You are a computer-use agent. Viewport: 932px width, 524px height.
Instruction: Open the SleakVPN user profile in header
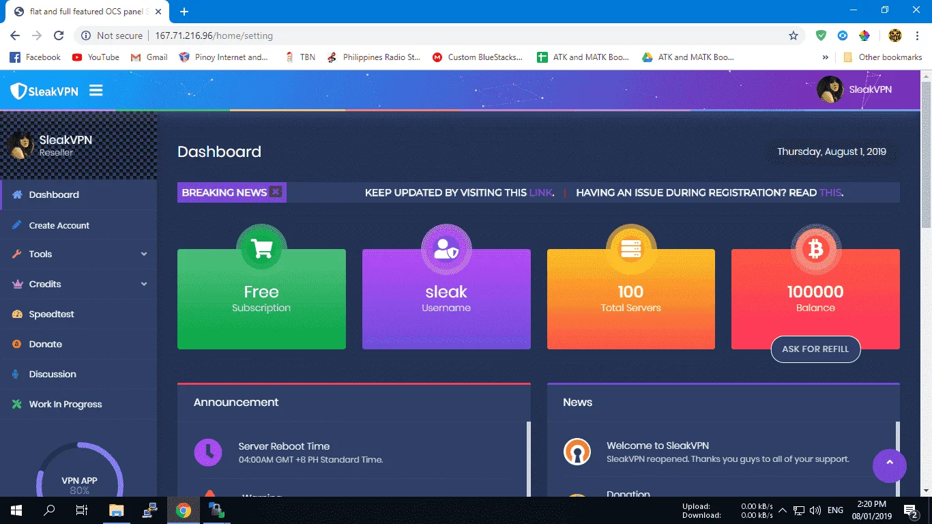tap(855, 89)
